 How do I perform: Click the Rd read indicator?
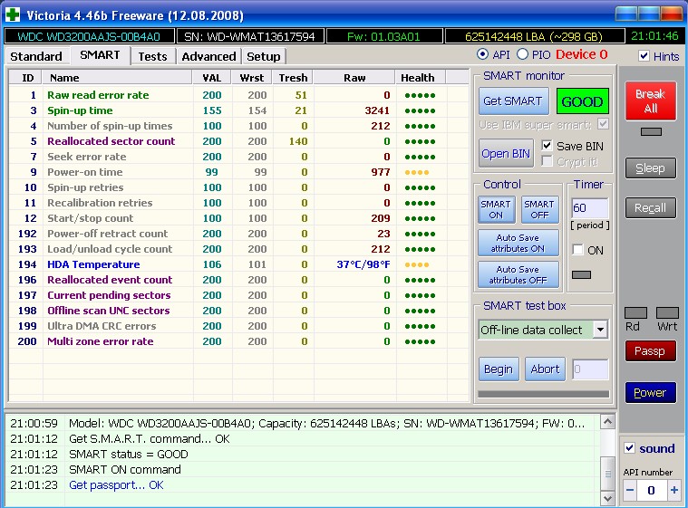click(635, 312)
